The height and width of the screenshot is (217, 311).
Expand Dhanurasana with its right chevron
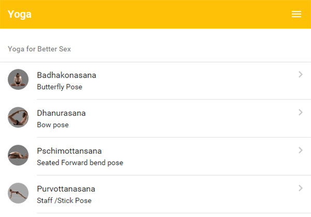[301, 112]
